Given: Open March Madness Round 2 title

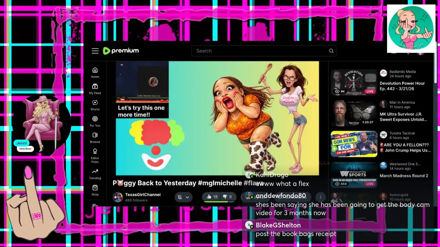Looking at the screenshot, I should 404,176.
